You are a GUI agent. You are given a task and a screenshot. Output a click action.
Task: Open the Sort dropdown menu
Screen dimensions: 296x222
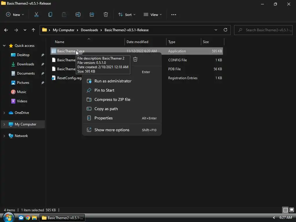[x=127, y=14]
